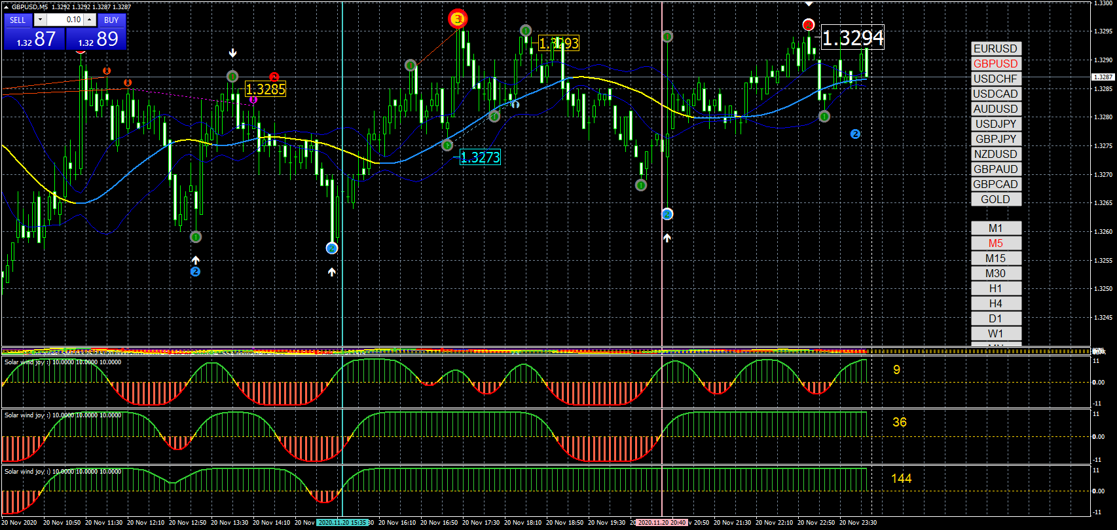Select the USDCHF symbol button
Image resolution: width=1117 pixels, height=530 pixels.
[x=995, y=79]
